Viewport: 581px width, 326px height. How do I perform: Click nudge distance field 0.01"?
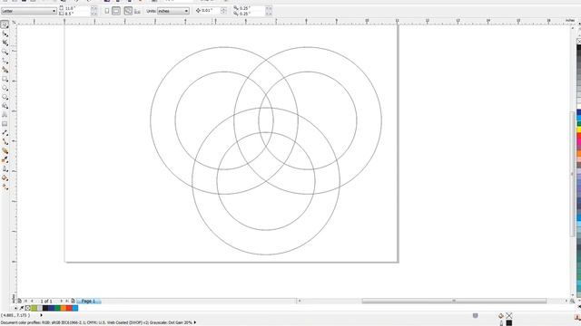coord(211,11)
